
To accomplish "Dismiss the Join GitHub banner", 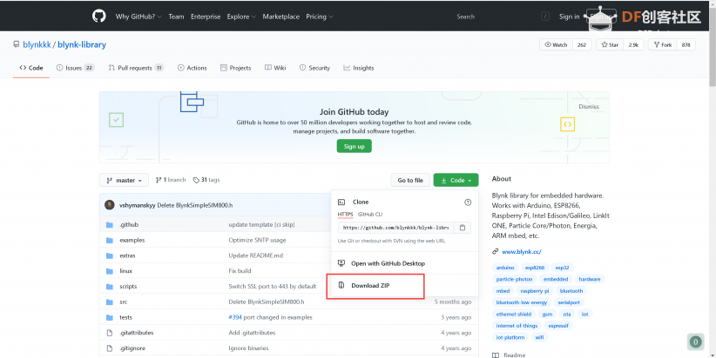I will click(589, 106).
